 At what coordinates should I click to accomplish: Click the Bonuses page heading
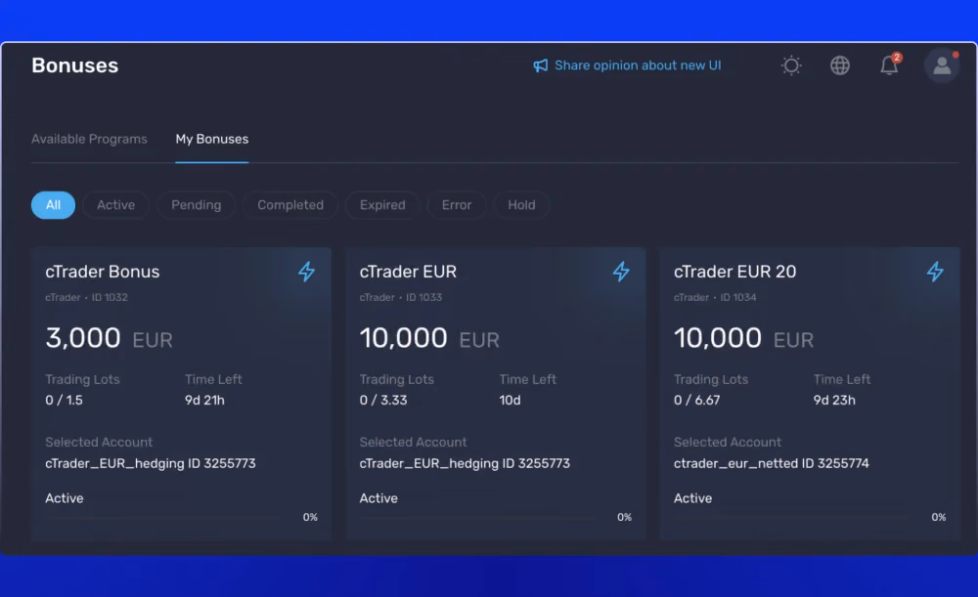click(75, 65)
